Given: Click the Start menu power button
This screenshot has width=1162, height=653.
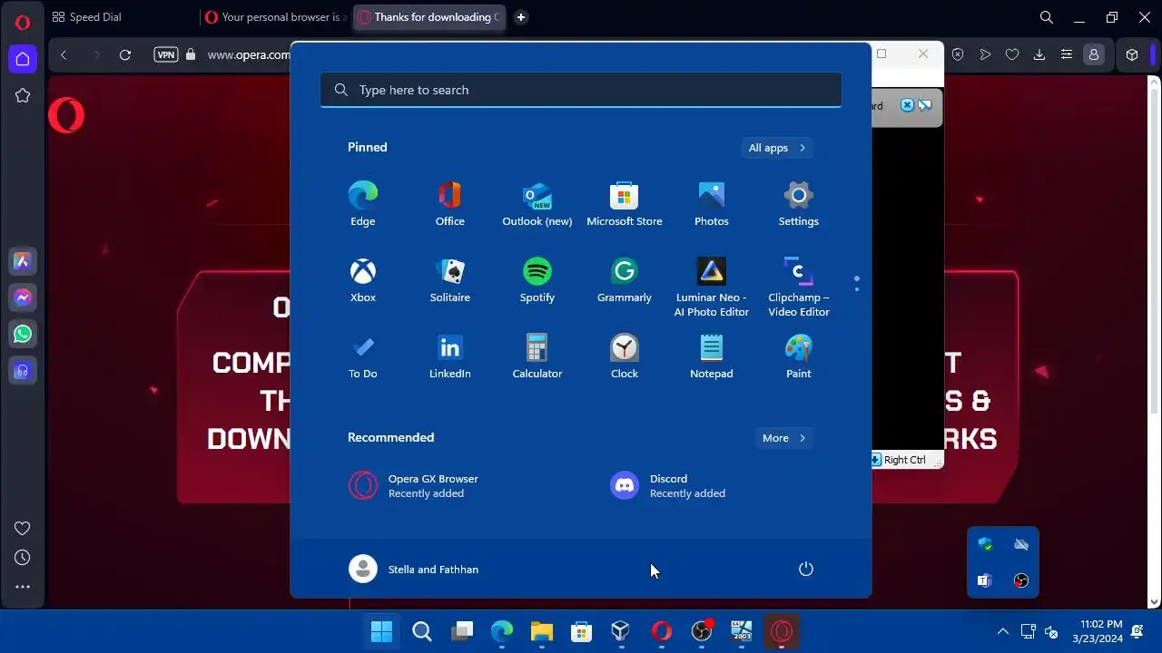Looking at the screenshot, I should (805, 569).
